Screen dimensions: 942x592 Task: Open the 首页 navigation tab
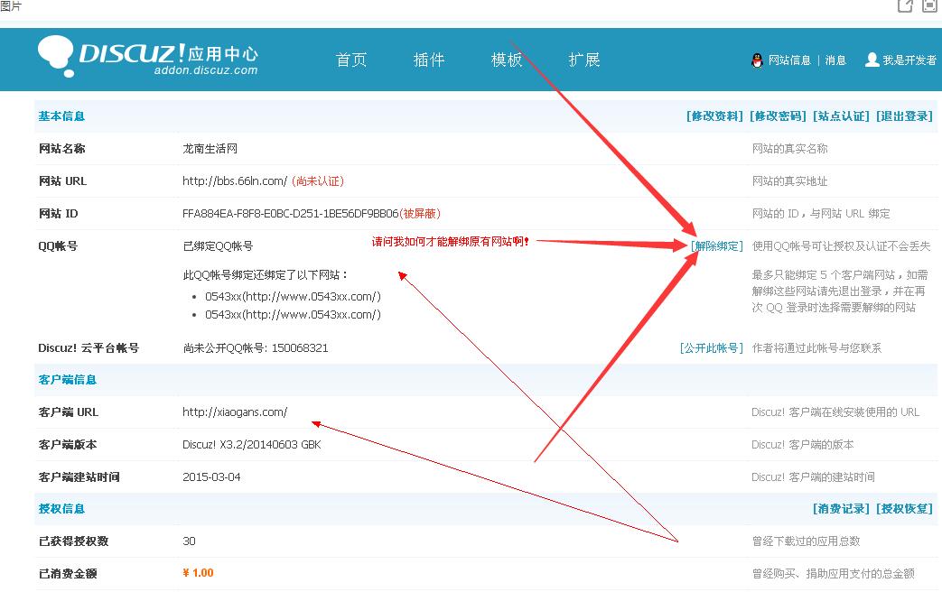pos(350,60)
